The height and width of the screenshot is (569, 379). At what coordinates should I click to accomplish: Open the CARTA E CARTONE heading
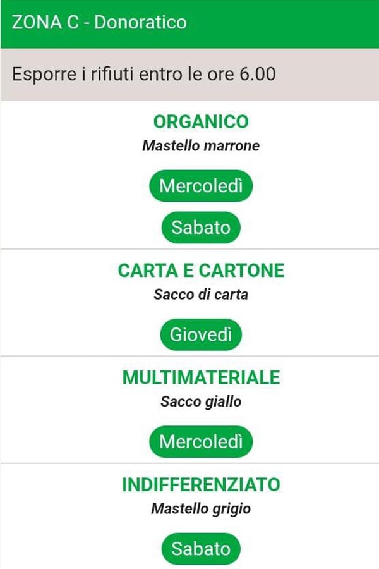tap(201, 271)
